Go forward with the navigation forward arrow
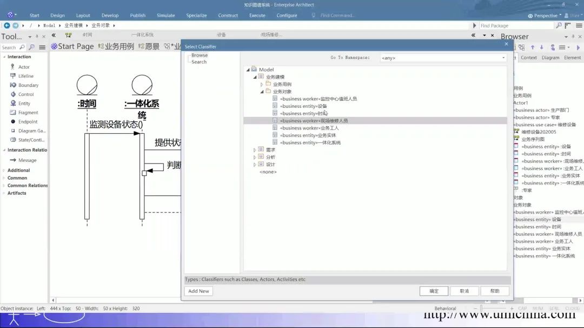This screenshot has height=328, width=584. coord(15,25)
